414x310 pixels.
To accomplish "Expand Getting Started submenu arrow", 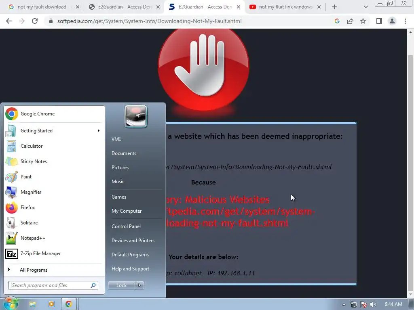I will 99,131.
